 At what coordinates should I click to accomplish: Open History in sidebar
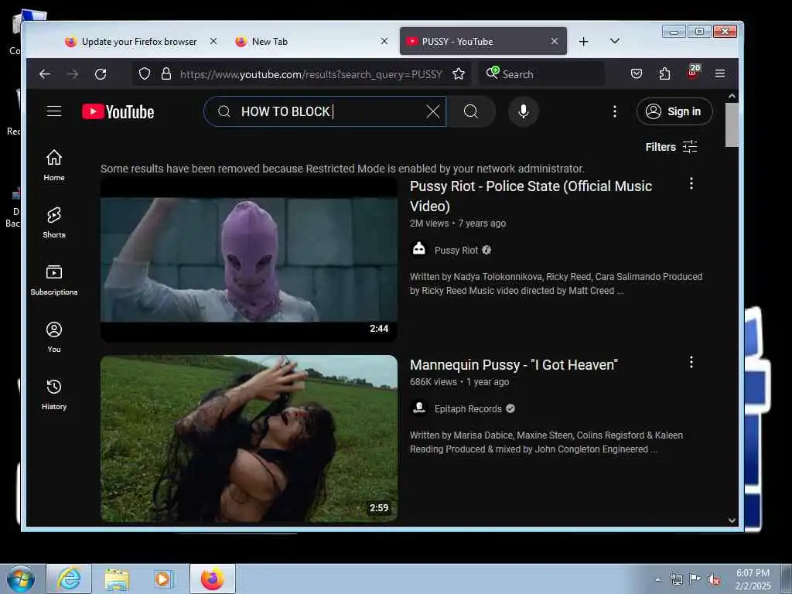pos(54,394)
